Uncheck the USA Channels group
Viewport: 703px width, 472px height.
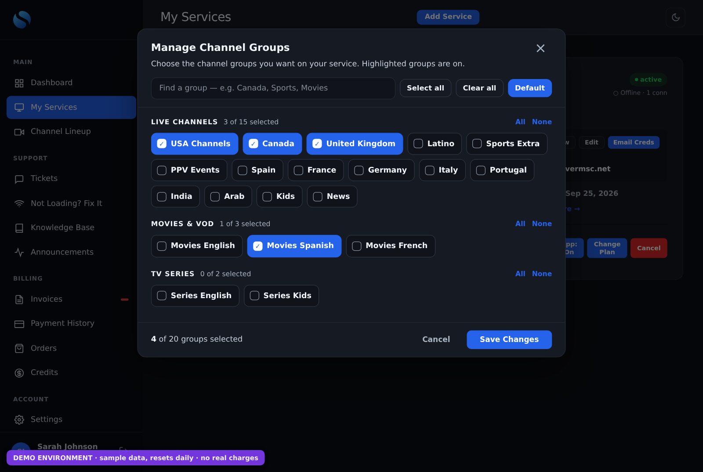[x=195, y=144]
